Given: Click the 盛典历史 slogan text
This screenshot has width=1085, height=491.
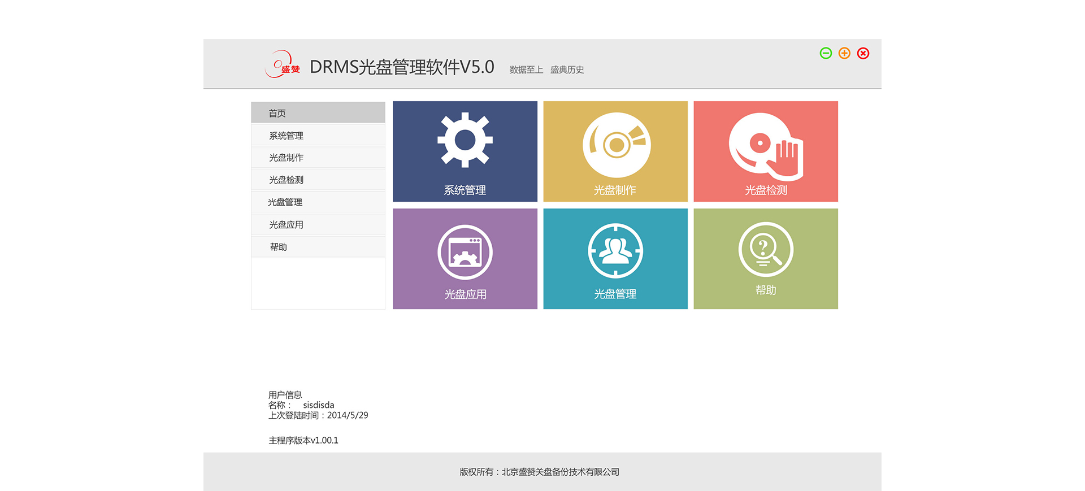Looking at the screenshot, I should click(567, 69).
